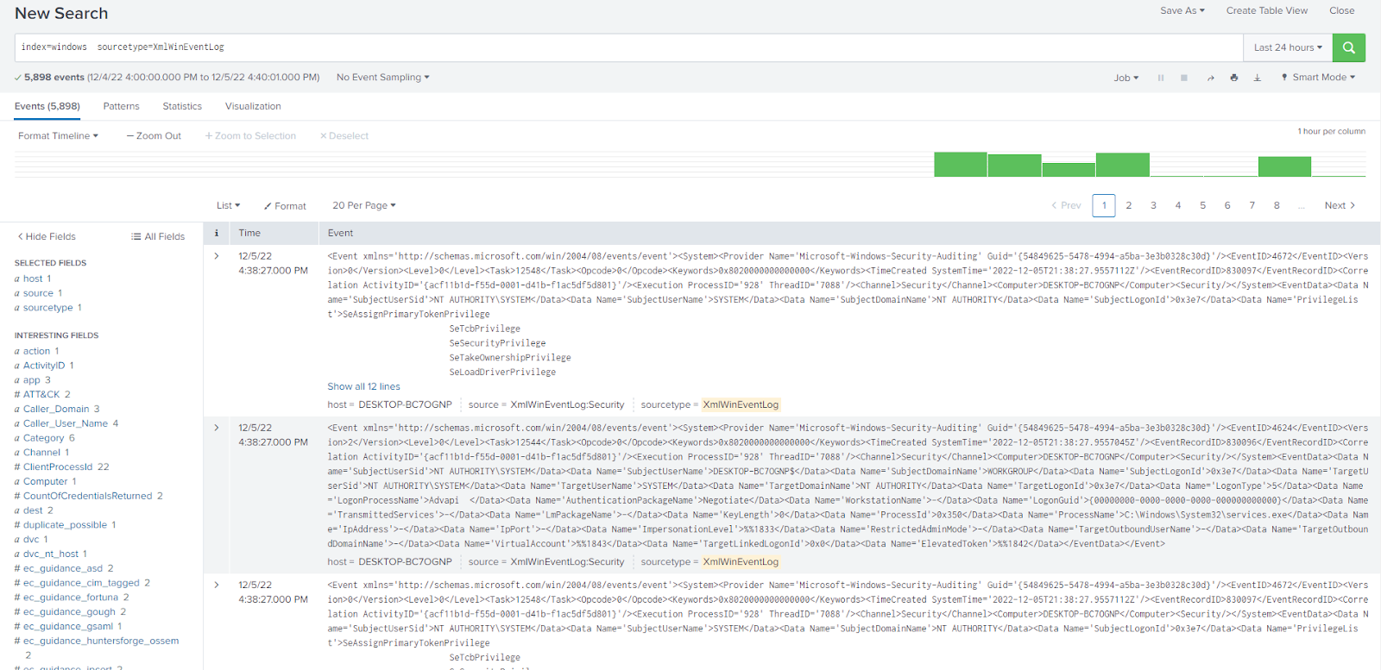Viewport: 1381px width, 670px height.
Task: Open the host selected field
Action: pyautogui.click(x=33, y=279)
